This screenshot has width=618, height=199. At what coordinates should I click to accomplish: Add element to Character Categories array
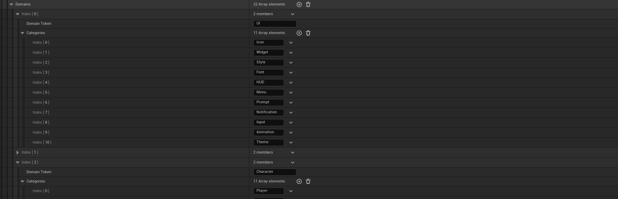tap(299, 181)
